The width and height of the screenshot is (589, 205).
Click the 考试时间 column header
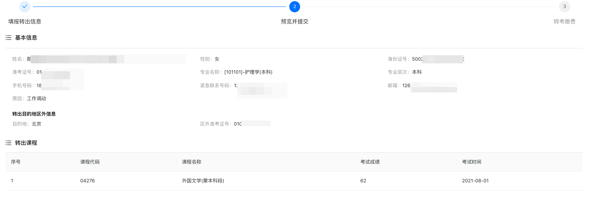471,162
